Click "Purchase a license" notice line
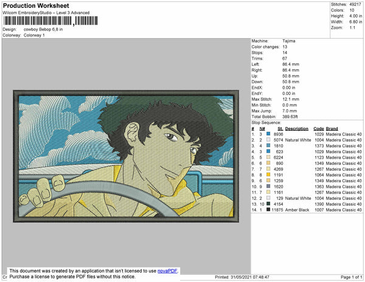365x282 pixels. pos(72,277)
